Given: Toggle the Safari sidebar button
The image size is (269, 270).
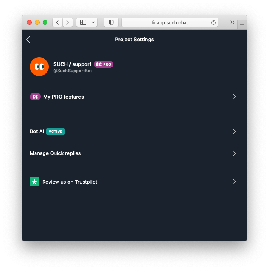Looking at the screenshot, I should (83, 22).
